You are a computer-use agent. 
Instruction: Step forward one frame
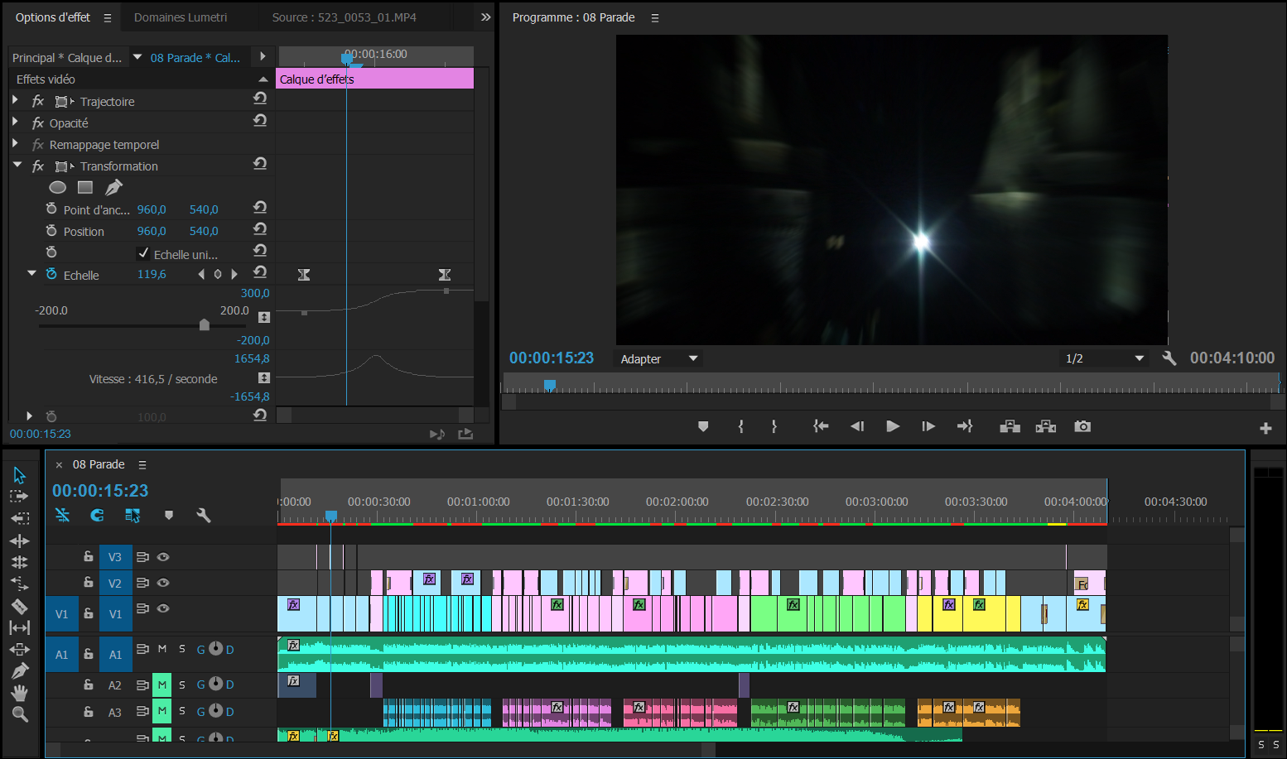pyautogui.click(x=928, y=426)
